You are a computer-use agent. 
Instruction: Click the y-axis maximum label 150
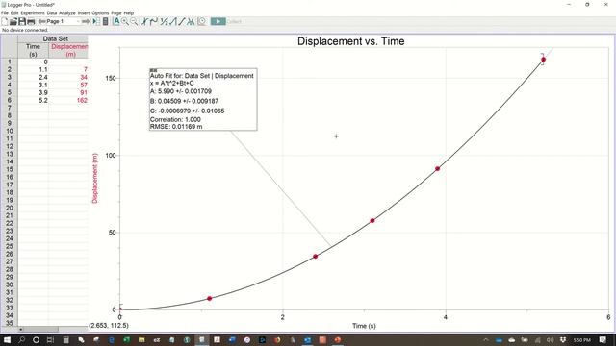click(111, 78)
